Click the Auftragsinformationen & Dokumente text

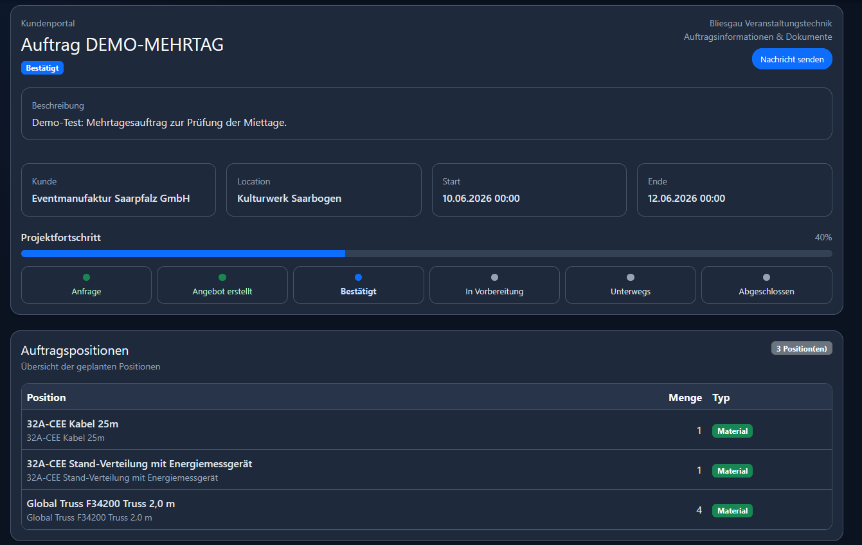coord(758,37)
